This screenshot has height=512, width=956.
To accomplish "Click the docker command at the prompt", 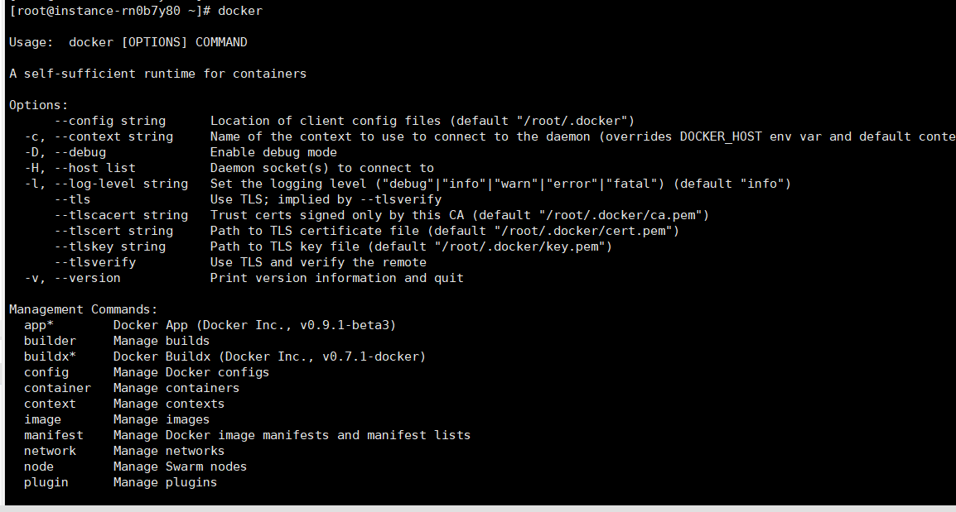I will pos(240,11).
